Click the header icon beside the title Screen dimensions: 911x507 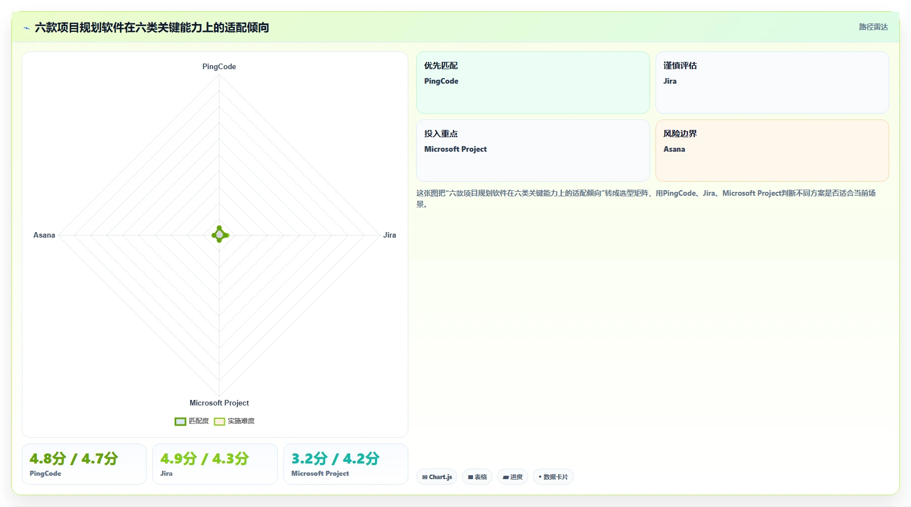[x=26, y=28]
